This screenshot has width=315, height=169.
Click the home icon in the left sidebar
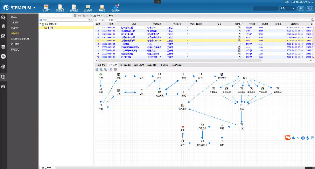coord(3,26)
